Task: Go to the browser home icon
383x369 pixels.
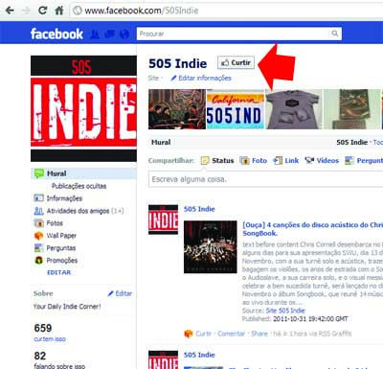Action: [59, 11]
